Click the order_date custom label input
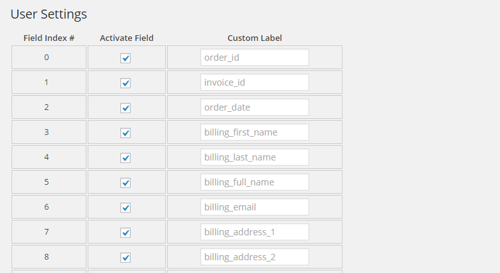Viewport: 500px width, 273px height. click(x=254, y=107)
